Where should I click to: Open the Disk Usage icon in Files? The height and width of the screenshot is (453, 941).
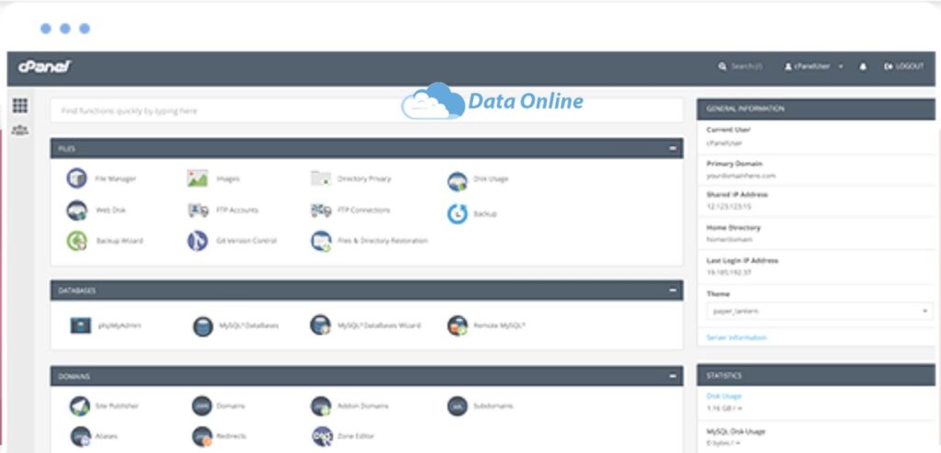click(458, 181)
